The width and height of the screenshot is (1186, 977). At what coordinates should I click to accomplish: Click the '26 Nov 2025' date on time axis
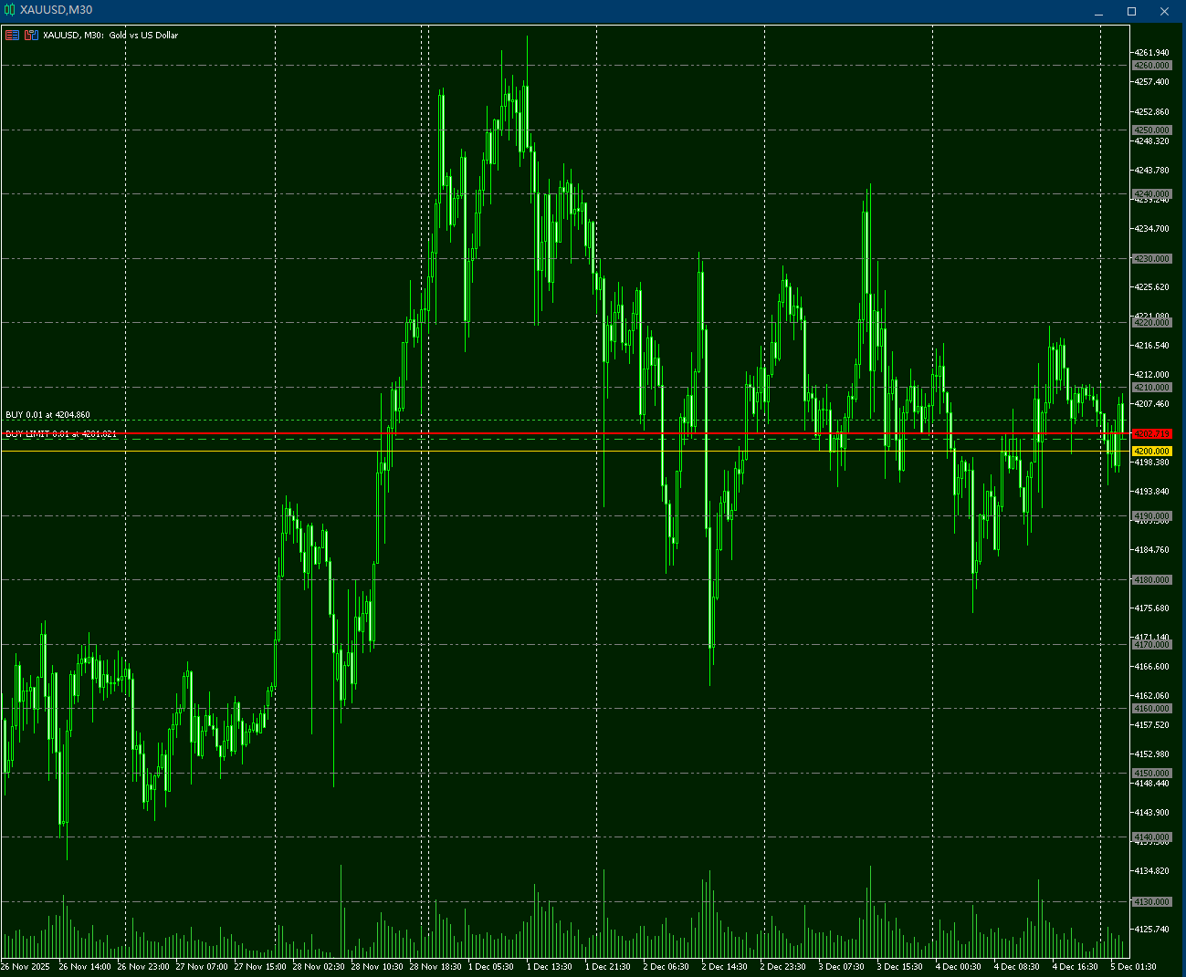coord(26,967)
